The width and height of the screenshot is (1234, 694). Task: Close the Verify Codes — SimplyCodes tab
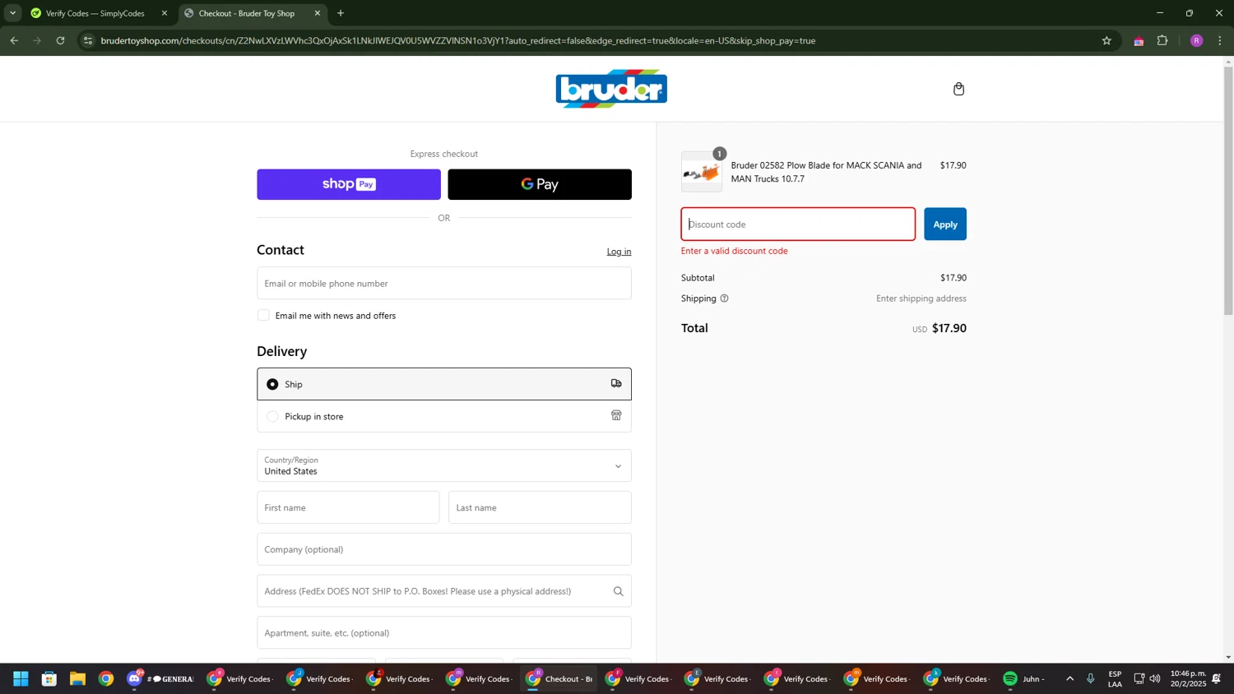(x=165, y=13)
